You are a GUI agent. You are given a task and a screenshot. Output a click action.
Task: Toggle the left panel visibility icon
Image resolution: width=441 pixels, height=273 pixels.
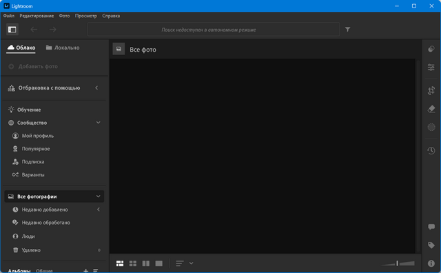pos(12,30)
